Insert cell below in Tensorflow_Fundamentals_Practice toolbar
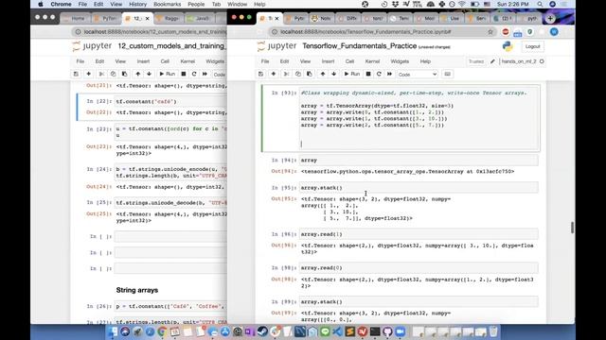The width and height of the screenshot is (606, 340). tap(274, 74)
